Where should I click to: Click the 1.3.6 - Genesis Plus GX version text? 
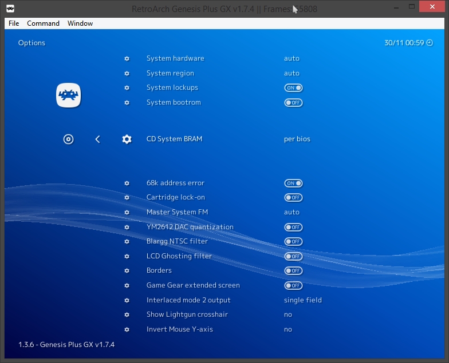click(x=66, y=345)
